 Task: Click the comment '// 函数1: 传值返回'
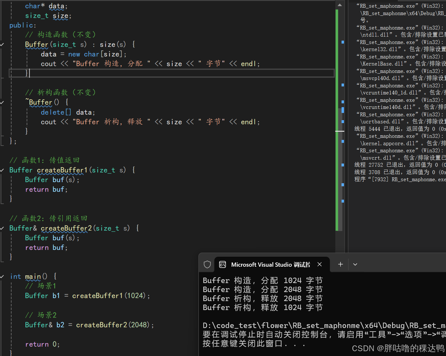(x=45, y=160)
